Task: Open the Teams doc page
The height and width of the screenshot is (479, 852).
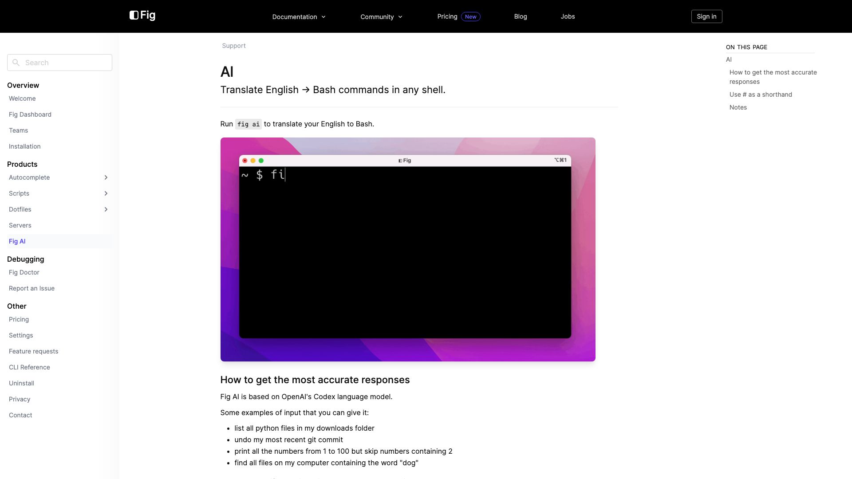Action: [x=18, y=130]
